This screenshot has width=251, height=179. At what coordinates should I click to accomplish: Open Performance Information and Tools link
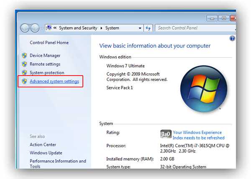tap(58, 164)
